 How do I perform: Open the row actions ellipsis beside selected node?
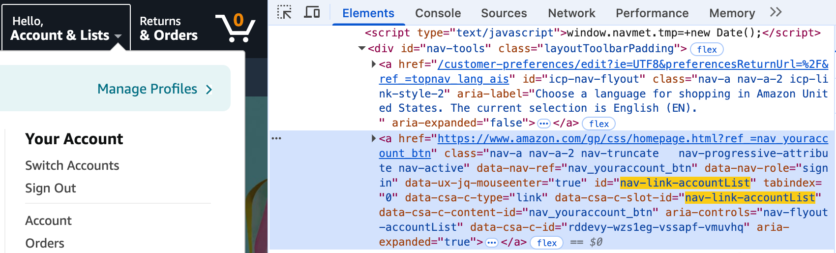tap(276, 138)
